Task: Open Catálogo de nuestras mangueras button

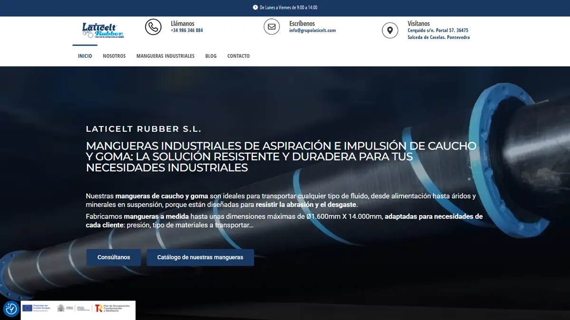Action: click(x=200, y=257)
